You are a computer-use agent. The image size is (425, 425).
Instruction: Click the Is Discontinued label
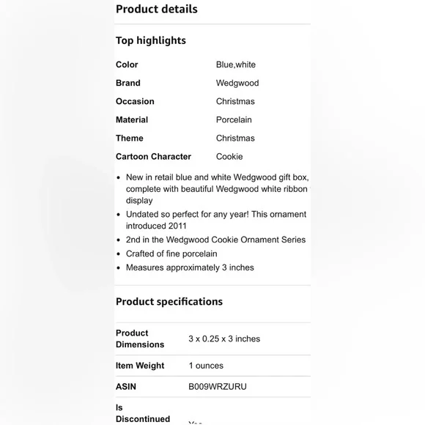(x=143, y=413)
